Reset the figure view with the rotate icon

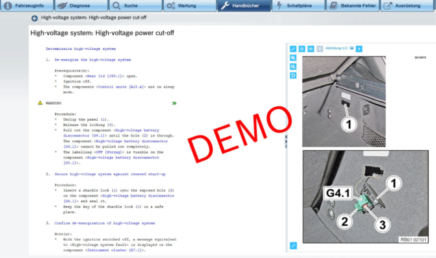[293, 76]
